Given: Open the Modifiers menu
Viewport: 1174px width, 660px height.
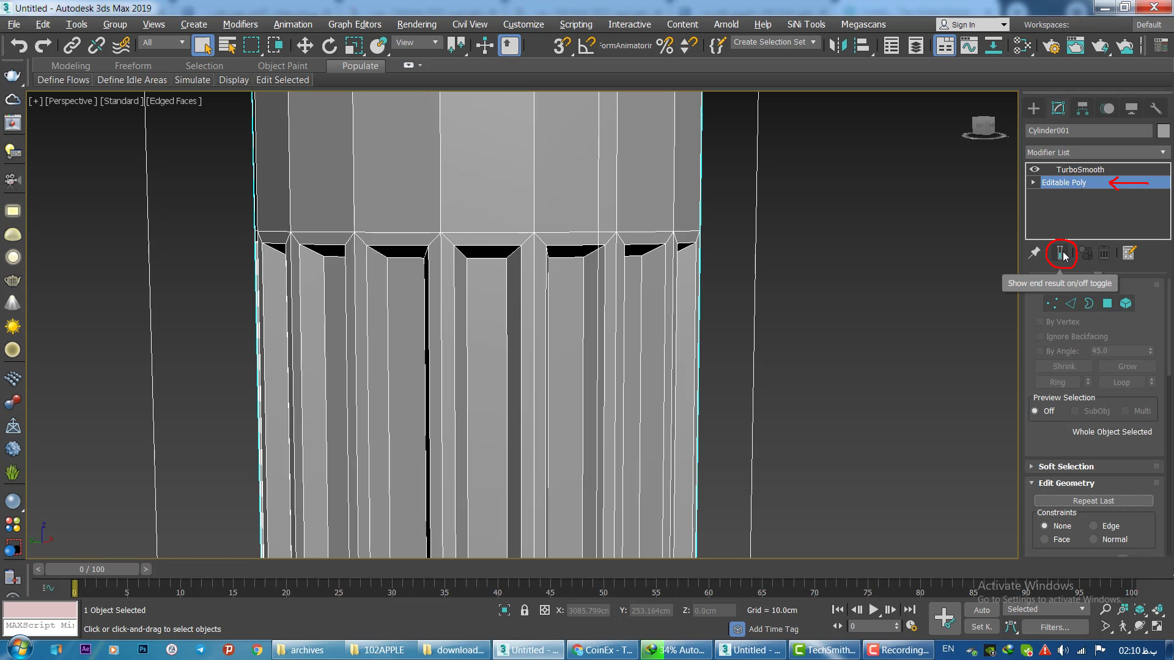Looking at the screenshot, I should [x=240, y=24].
